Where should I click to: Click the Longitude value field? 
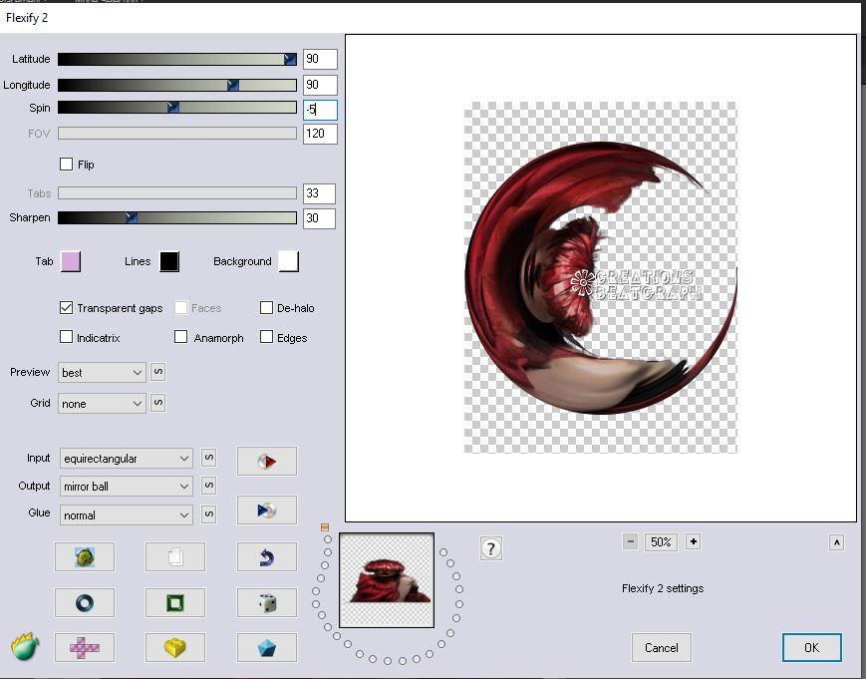320,85
